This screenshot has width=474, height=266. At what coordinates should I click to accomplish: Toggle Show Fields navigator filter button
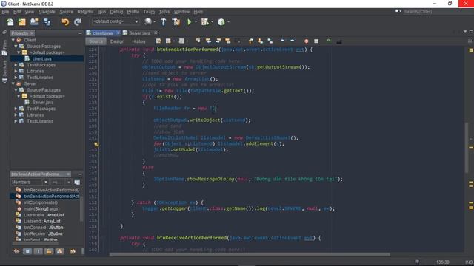[x=27, y=251]
